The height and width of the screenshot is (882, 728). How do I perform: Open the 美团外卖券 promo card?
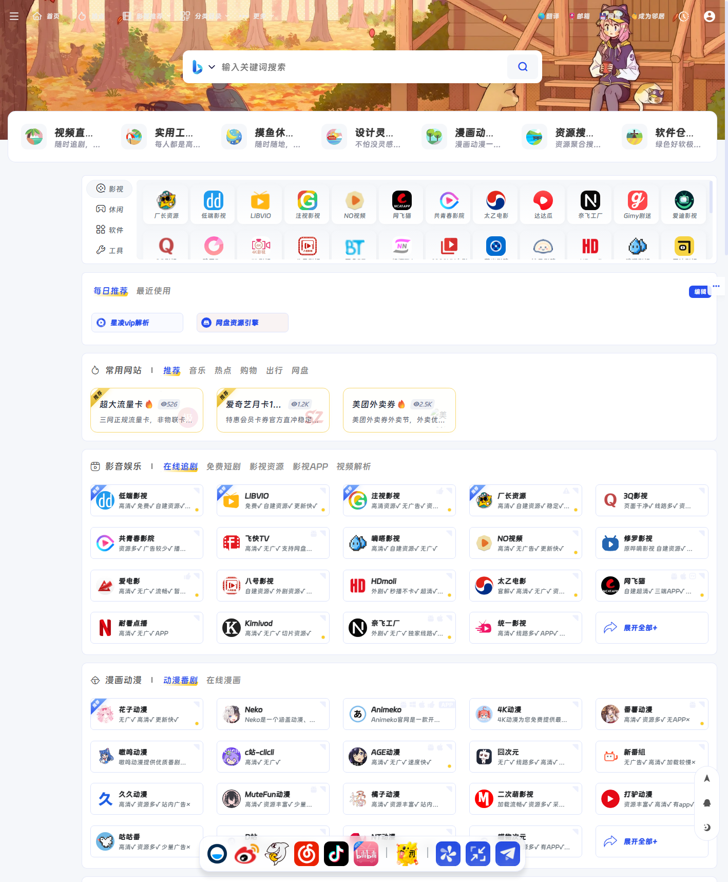[x=399, y=410]
